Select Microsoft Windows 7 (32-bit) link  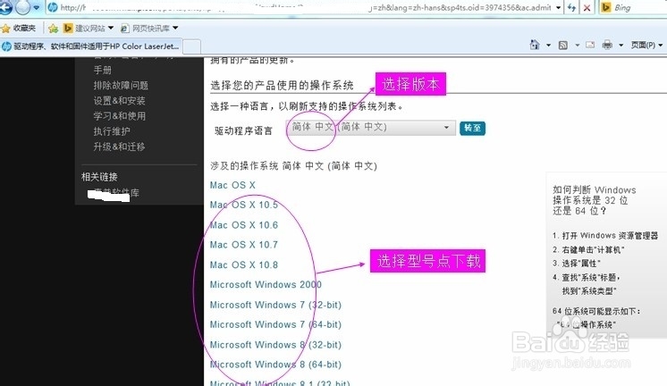275,305
